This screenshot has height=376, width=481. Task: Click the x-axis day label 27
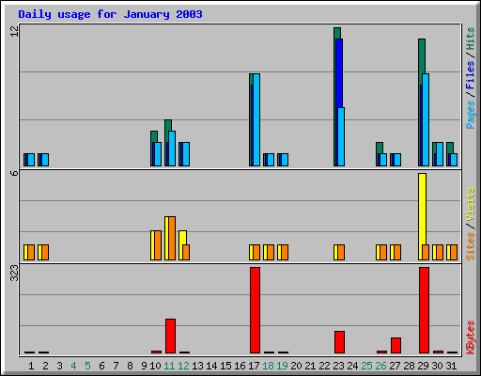tap(395, 366)
